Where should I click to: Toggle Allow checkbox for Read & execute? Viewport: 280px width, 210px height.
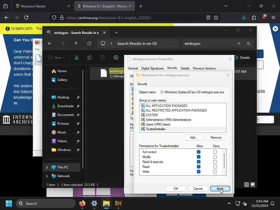click(199, 162)
